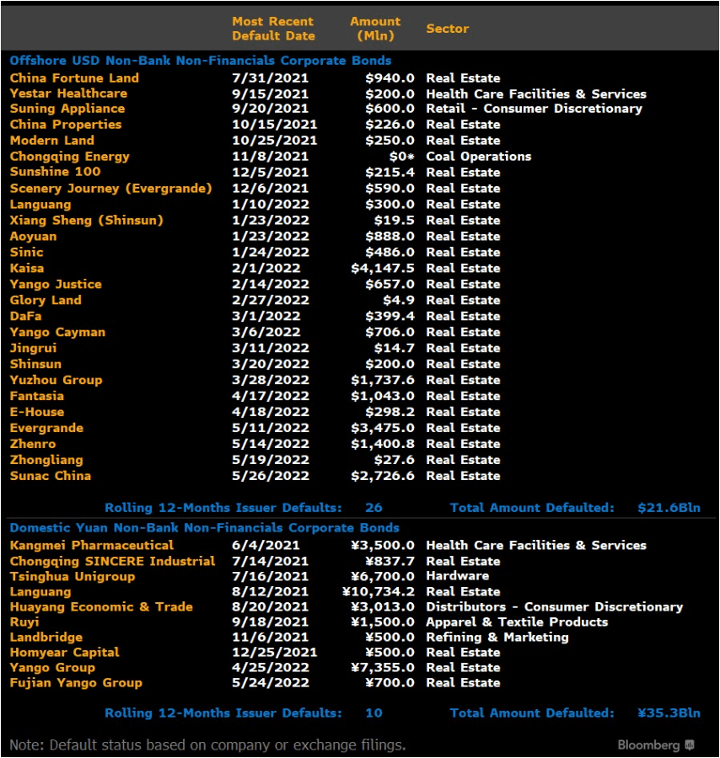
Task: Click the Ruyi issuer name
Action: [24, 622]
